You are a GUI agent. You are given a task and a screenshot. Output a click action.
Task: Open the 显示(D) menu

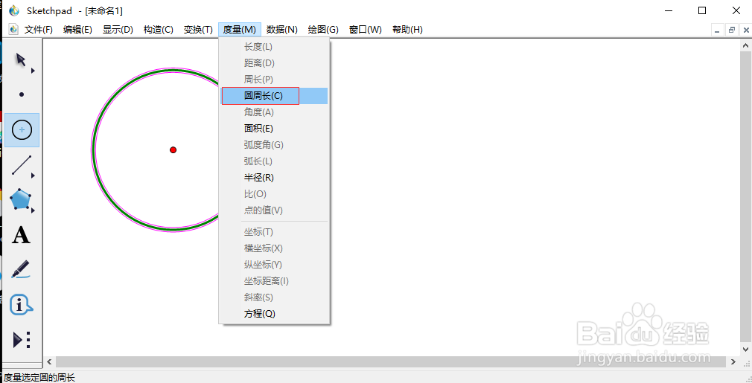coord(118,30)
